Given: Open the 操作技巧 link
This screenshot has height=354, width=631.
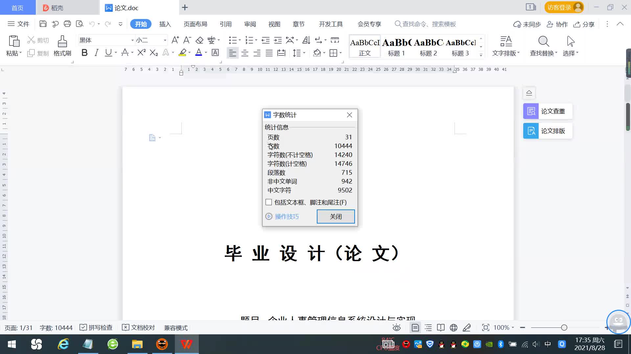Looking at the screenshot, I should coord(287,216).
